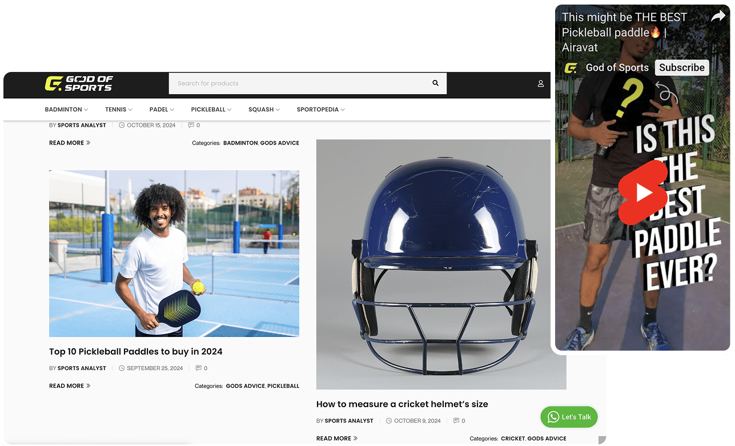Open the user account icon
This screenshot has height=446, width=735.
[540, 83]
